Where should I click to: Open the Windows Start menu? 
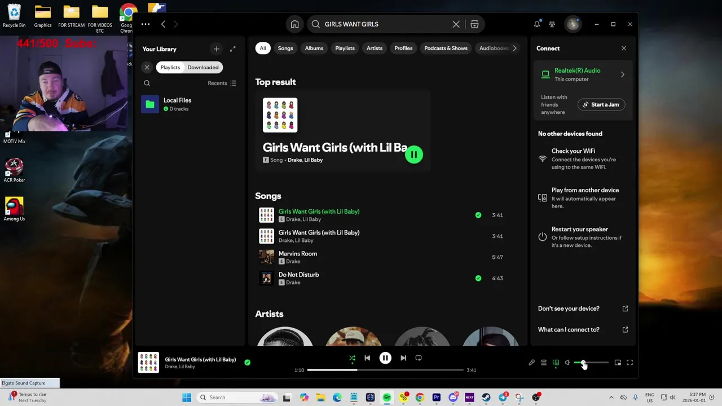point(187,398)
